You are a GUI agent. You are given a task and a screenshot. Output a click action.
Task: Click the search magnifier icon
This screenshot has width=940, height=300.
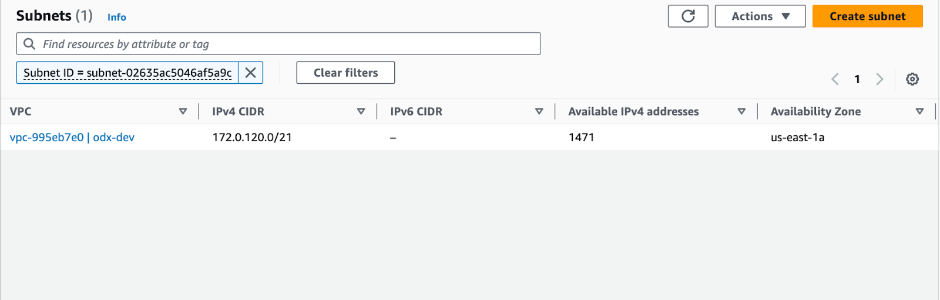[29, 44]
